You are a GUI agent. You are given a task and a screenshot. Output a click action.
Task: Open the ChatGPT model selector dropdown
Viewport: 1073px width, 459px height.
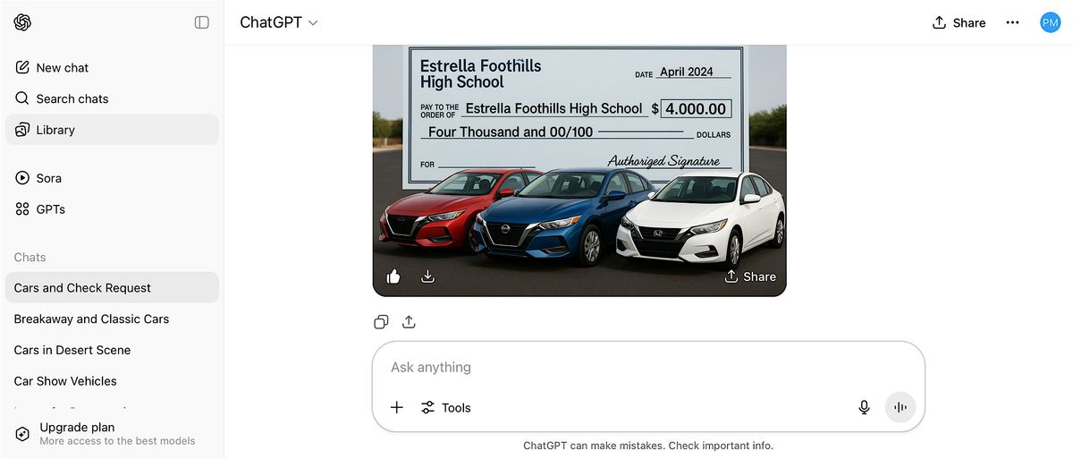point(279,22)
